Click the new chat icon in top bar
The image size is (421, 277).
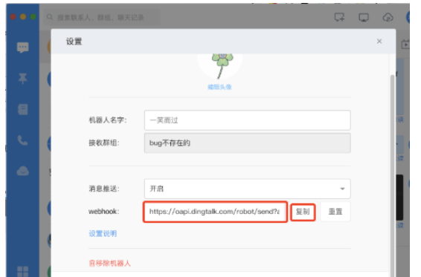tap(339, 17)
